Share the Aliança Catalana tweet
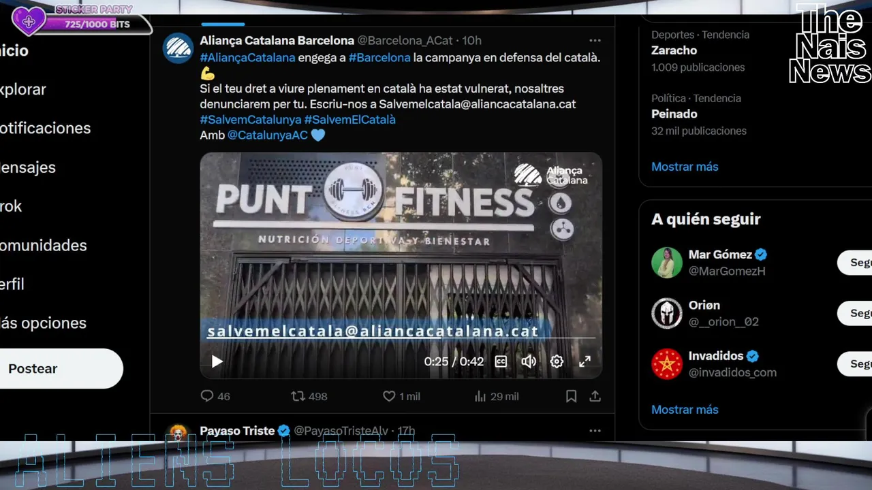Viewport: 872px width, 490px height. [595, 396]
